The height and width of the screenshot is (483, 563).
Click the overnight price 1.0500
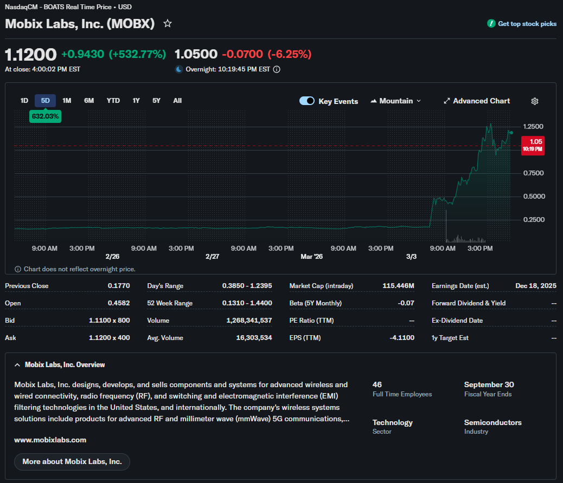coord(196,54)
